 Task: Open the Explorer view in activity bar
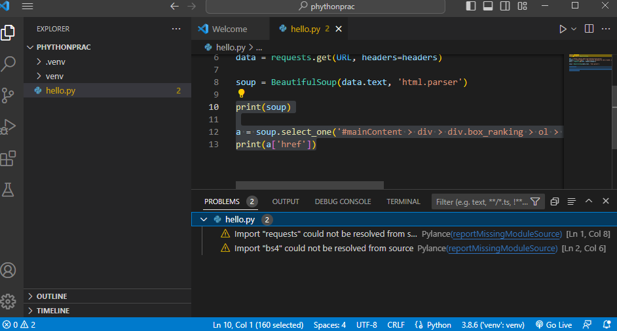point(8,32)
